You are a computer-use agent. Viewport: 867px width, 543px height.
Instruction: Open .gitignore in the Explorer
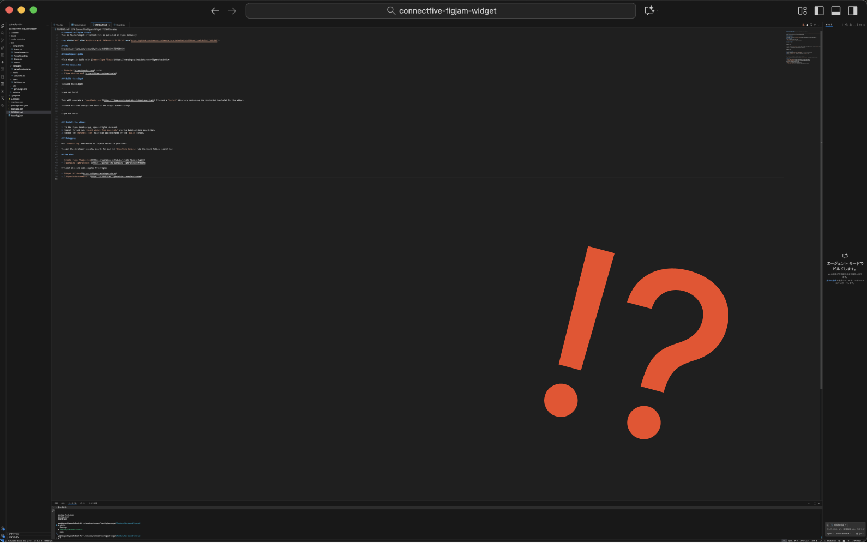[x=15, y=96]
